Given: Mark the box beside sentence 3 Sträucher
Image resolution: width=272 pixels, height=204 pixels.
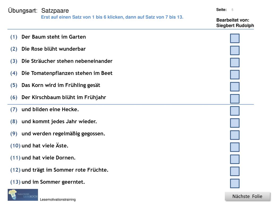Looking at the screenshot, I should click(x=235, y=62).
